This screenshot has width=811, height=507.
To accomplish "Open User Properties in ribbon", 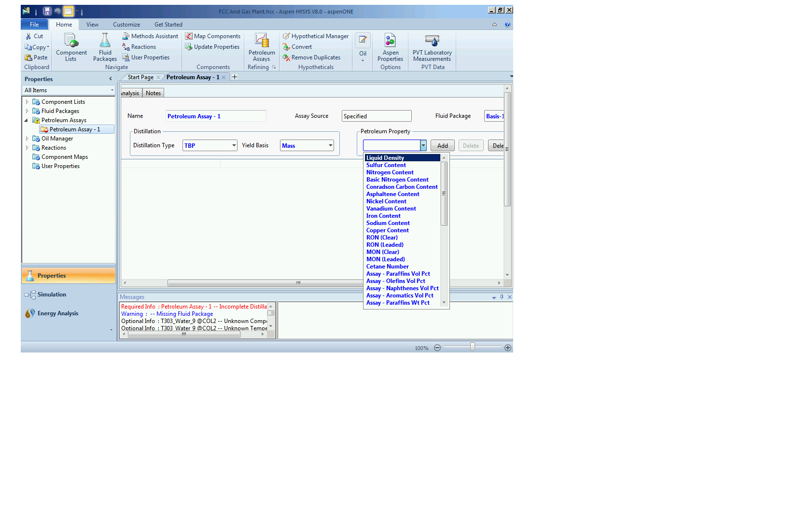I will (146, 57).
